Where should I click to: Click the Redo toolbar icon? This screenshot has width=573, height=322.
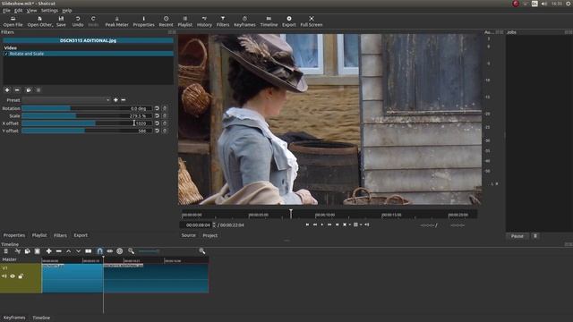[x=93, y=21]
